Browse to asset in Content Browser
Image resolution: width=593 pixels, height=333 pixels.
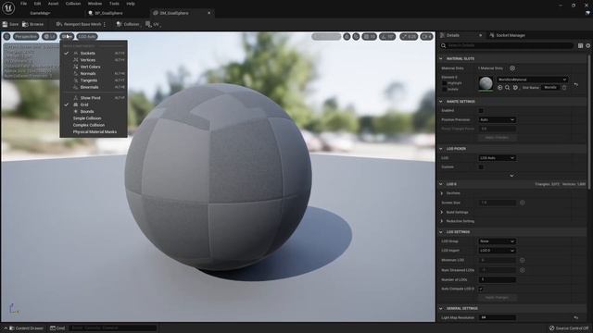click(33, 24)
